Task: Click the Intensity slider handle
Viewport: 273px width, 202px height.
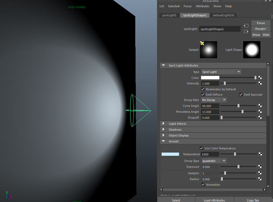Action: (x=225, y=83)
